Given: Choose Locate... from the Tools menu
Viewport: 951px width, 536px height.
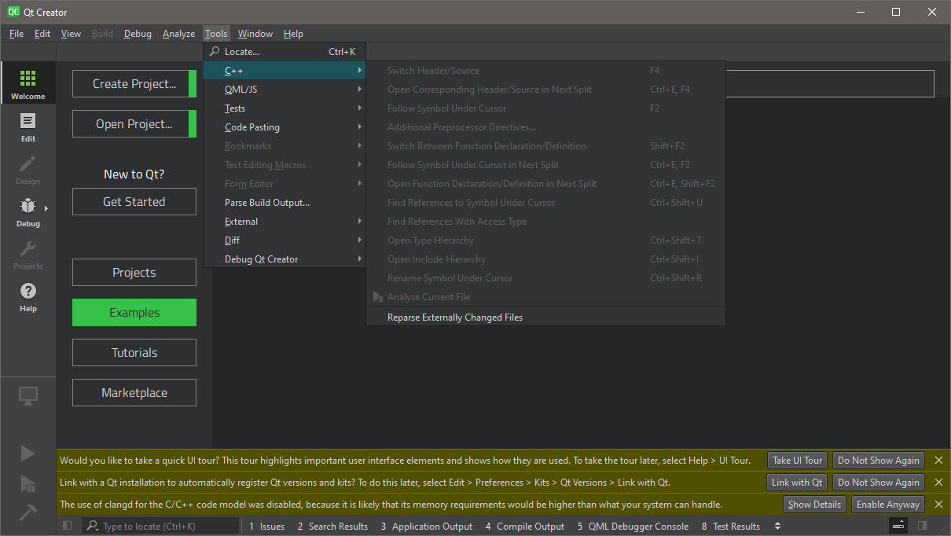Looking at the screenshot, I should pos(285,52).
